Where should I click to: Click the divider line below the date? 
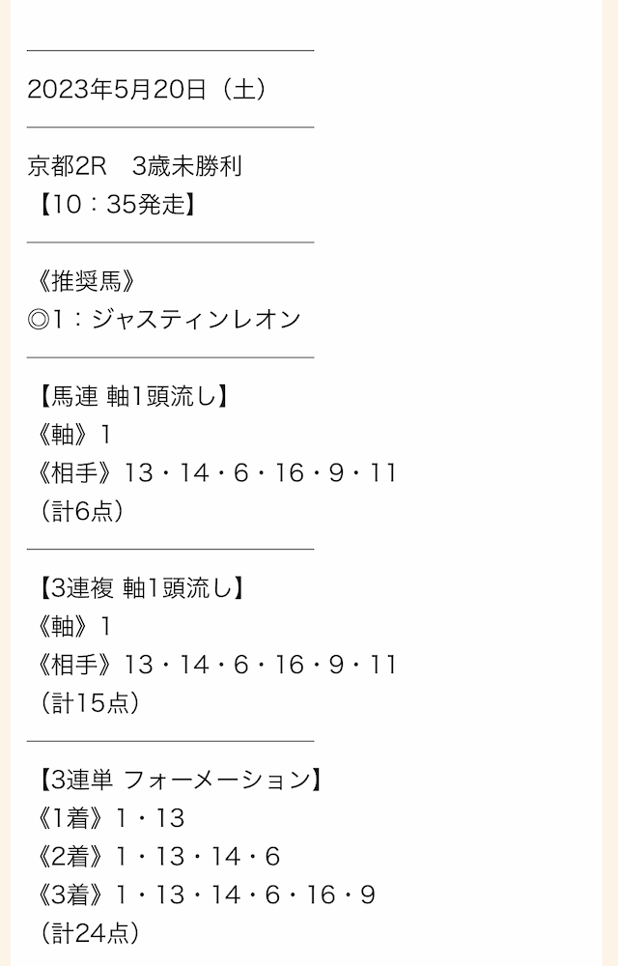tap(171, 128)
